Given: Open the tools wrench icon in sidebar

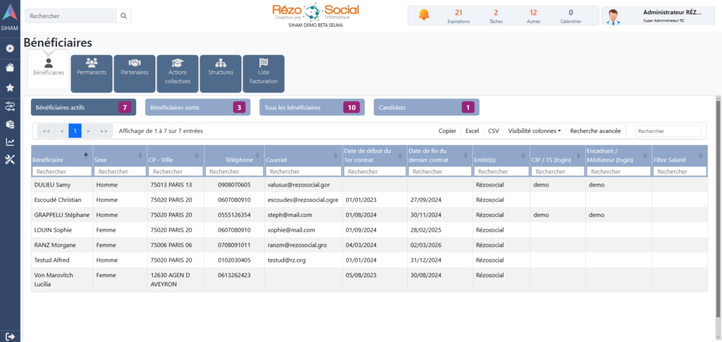Looking at the screenshot, I should click(x=10, y=160).
